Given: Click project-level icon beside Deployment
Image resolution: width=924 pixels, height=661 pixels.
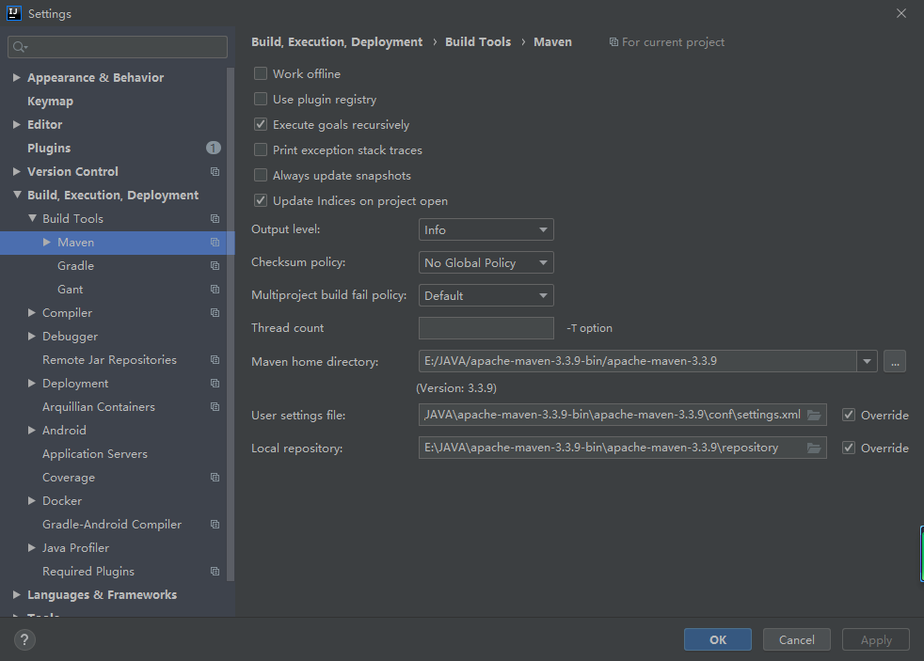Looking at the screenshot, I should [x=215, y=384].
